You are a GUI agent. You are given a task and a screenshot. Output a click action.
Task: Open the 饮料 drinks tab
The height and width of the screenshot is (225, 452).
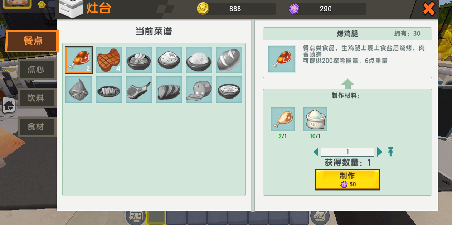tap(37, 98)
